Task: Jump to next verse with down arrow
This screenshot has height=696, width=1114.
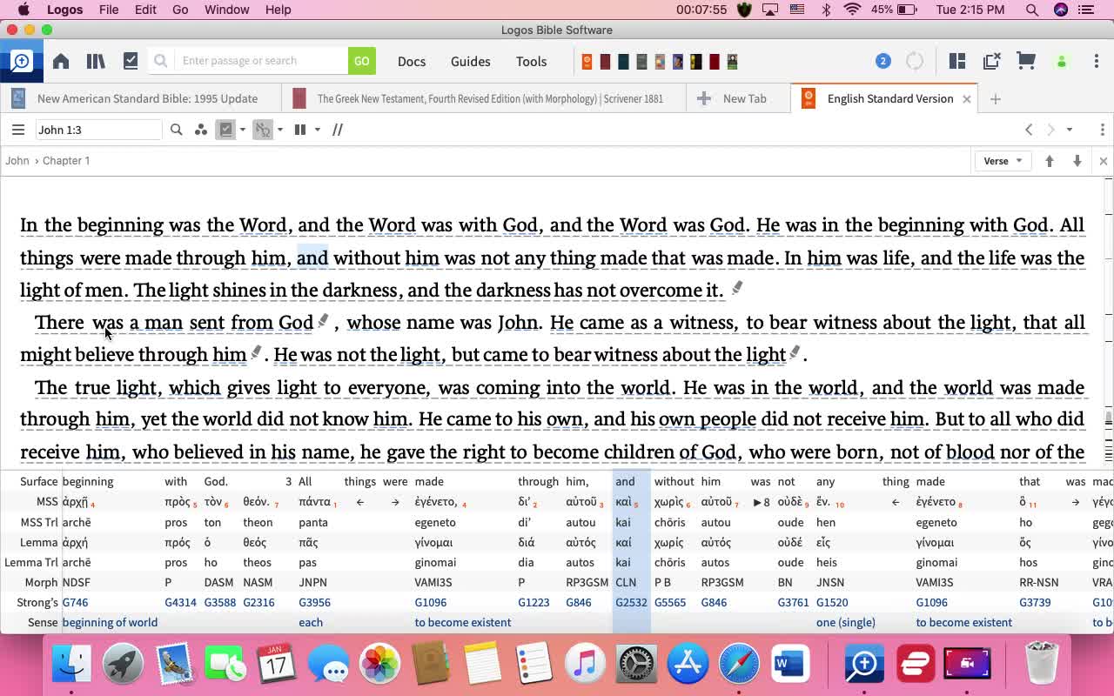Action: (1077, 161)
